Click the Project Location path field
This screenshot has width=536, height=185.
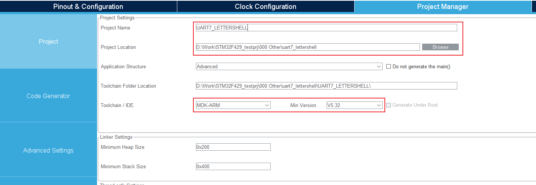[x=308, y=47]
